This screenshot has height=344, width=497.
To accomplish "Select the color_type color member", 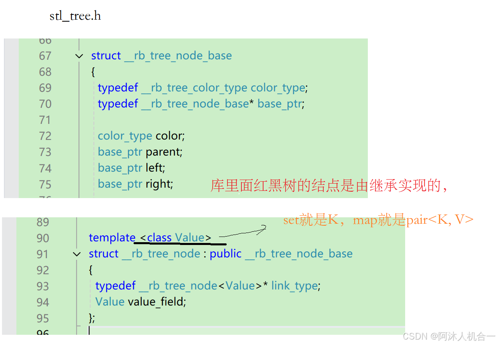I will (140, 136).
